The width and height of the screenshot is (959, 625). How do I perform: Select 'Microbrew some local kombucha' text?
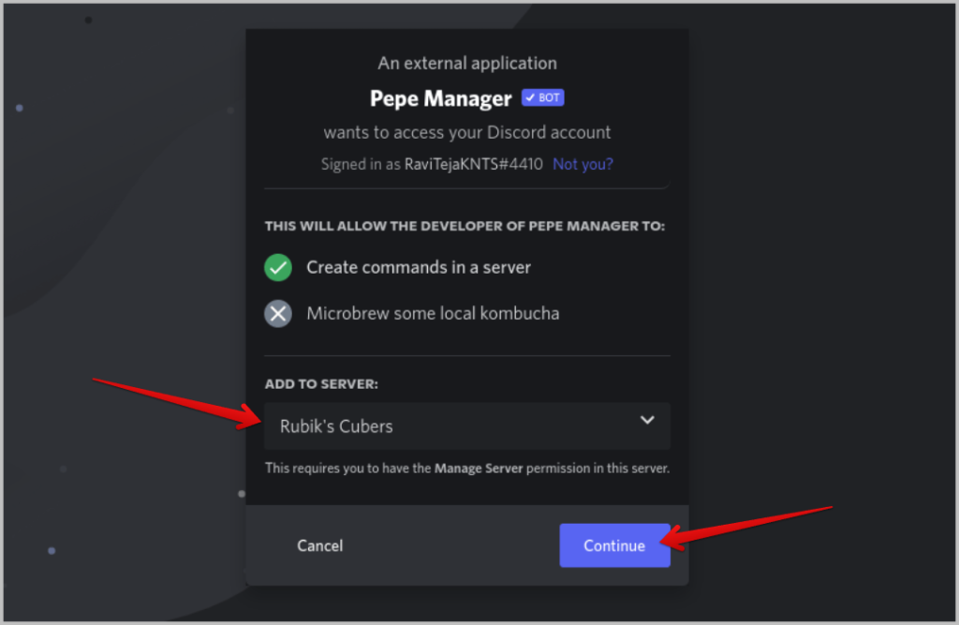click(433, 313)
